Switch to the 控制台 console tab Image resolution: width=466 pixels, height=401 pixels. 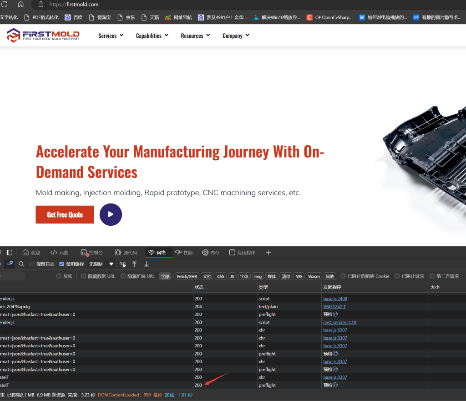coord(91,253)
